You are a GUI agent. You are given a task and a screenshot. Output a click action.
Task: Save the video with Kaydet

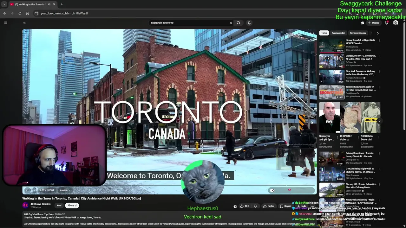point(285,206)
